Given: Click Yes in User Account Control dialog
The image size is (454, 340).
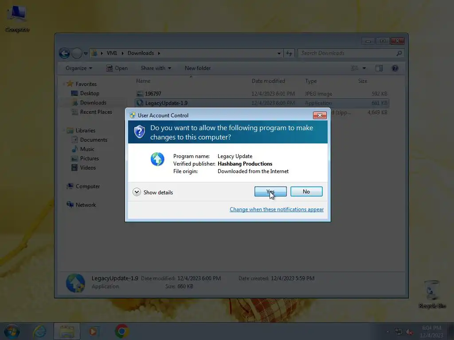Looking at the screenshot, I should click(270, 191).
